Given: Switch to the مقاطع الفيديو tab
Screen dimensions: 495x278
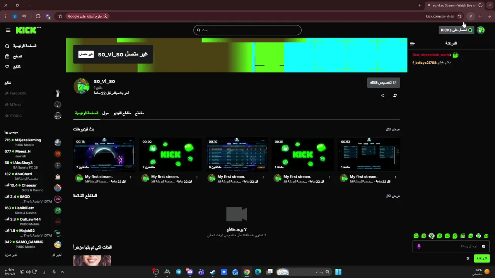Looking at the screenshot, I should (x=122, y=113).
